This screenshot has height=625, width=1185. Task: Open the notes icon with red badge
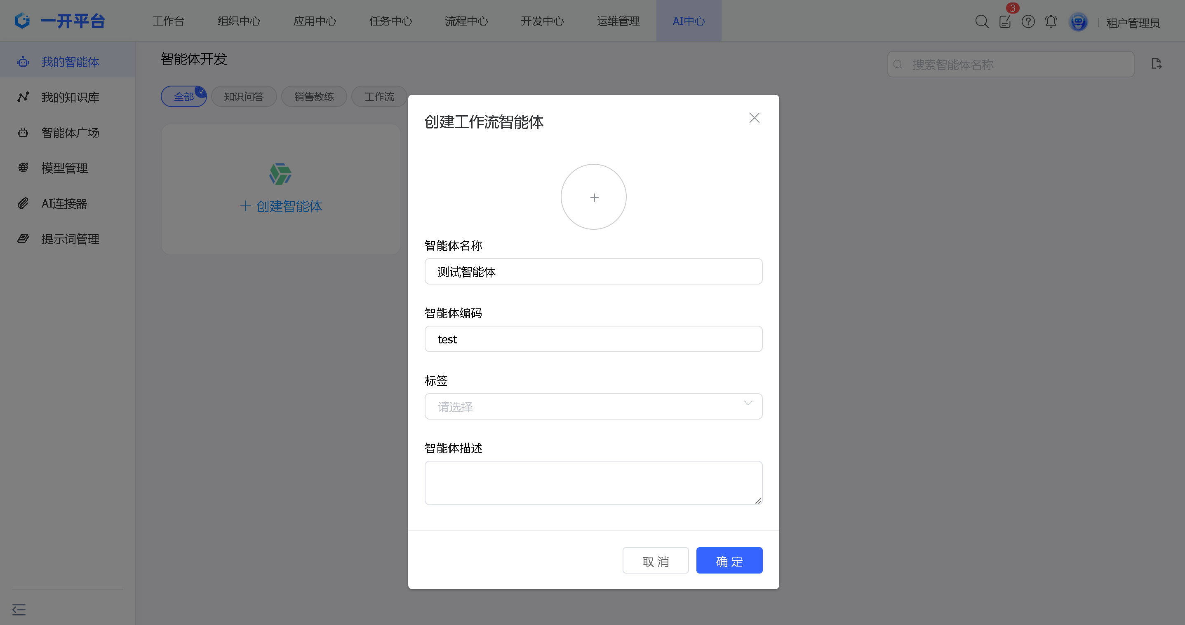[x=1005, y=21]
